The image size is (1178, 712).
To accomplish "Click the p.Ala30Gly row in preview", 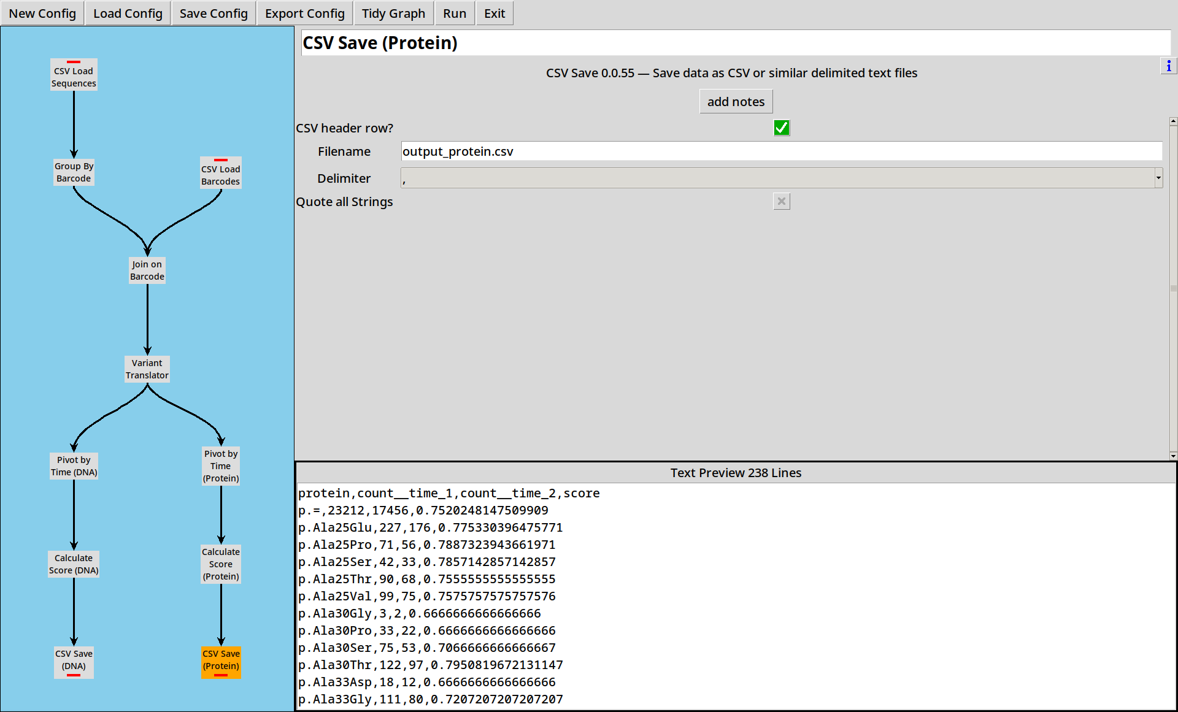I will point(419,613).
